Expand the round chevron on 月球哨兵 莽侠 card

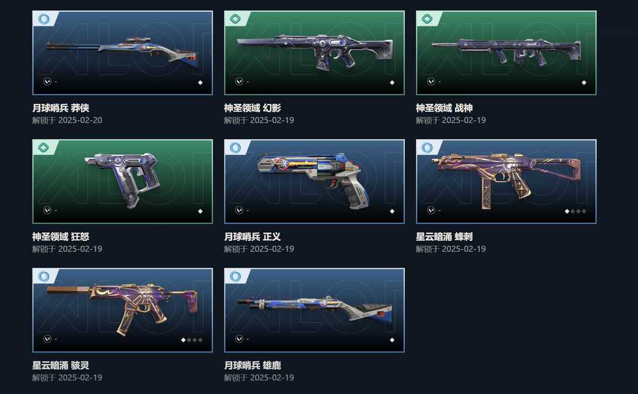(47, 82)
